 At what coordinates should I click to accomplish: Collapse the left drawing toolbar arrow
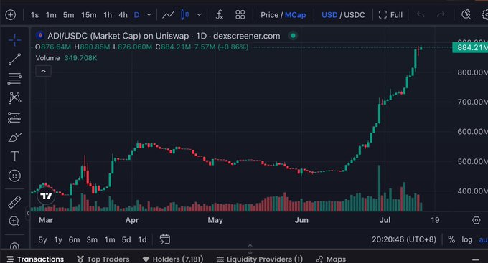coord(28,214)
